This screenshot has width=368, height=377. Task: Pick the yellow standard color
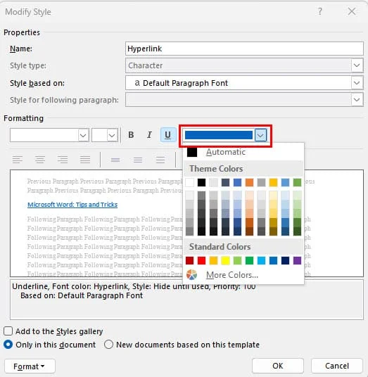[225, 260]
